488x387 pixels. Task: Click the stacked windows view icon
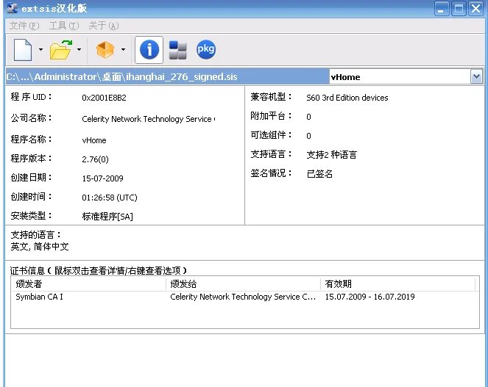(x=177, y=50)
